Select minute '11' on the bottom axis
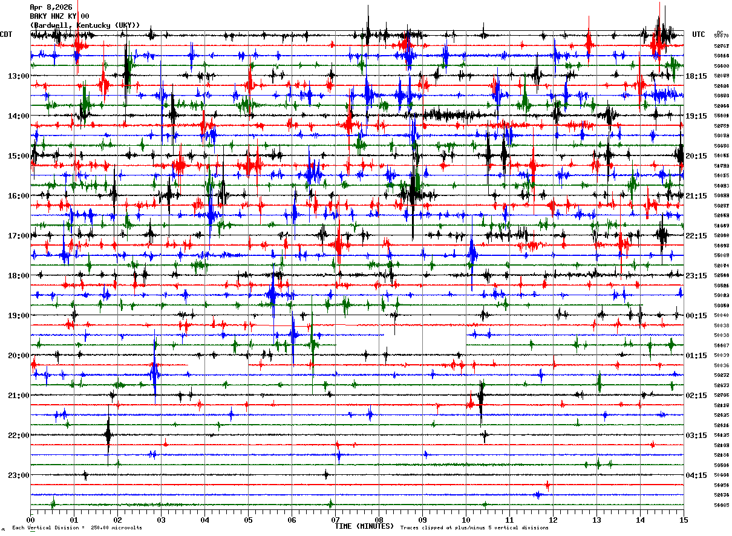This screenshot has height=536, width=732. click(509, 520)
